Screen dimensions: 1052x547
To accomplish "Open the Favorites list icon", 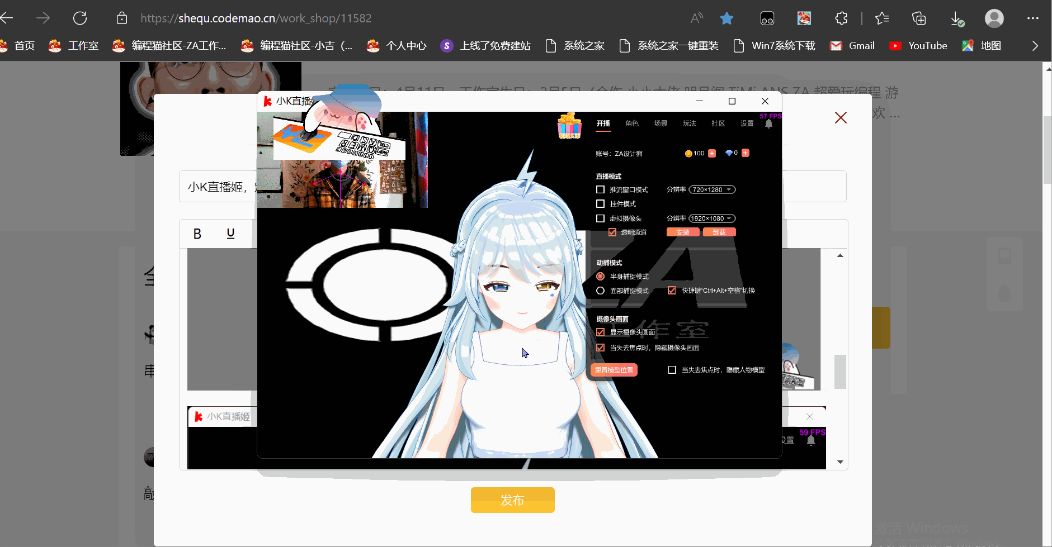I will [x=882, y=18].
